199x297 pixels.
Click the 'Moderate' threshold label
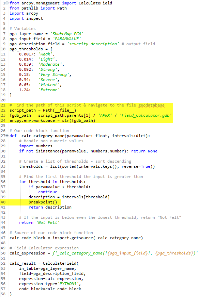click(51, 64)
